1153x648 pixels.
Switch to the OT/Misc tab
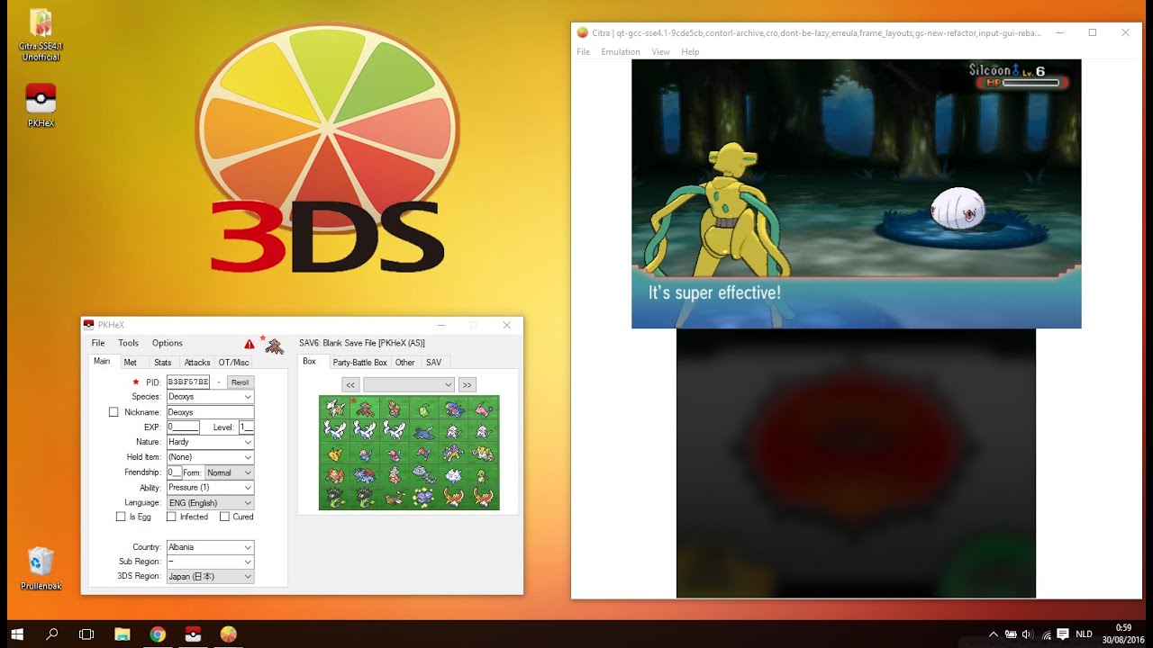pos(233,363)
